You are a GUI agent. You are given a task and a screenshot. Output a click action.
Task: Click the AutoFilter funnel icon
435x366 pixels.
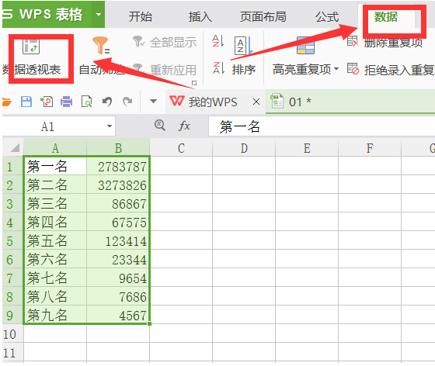click(101, 46)
